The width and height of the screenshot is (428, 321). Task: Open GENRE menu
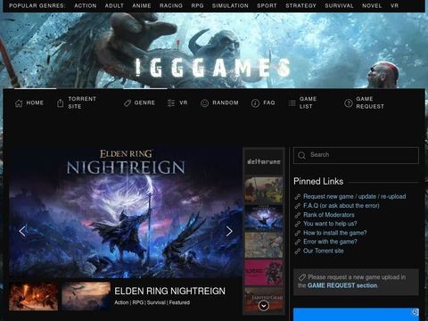click(144, 103)
